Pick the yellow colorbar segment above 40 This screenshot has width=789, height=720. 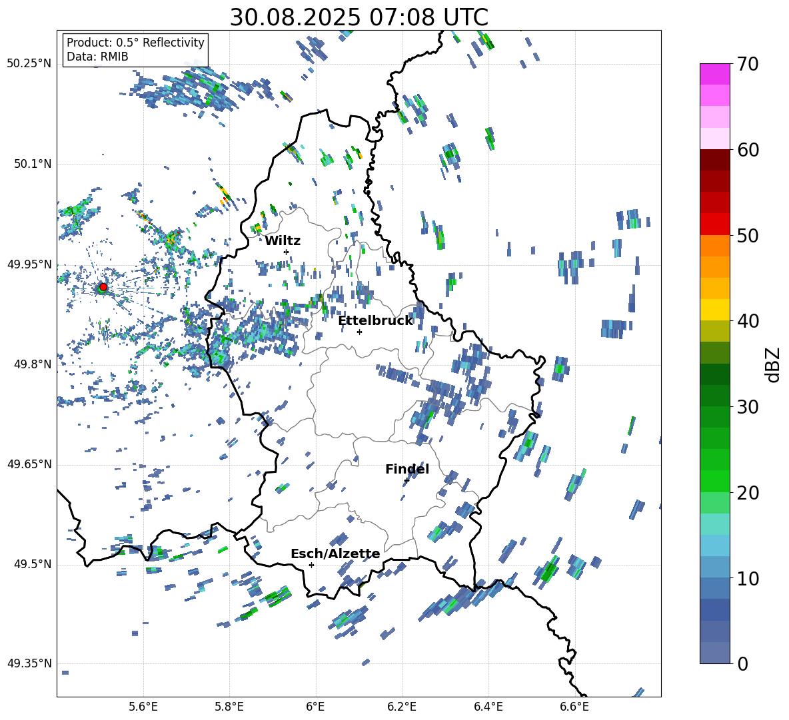pyautogui.click(x=714, y=310)
